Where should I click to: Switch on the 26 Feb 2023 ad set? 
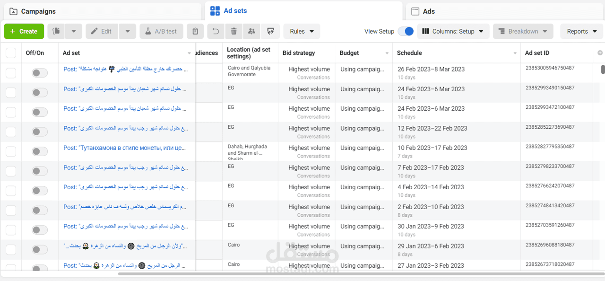[x=40, y=73]
